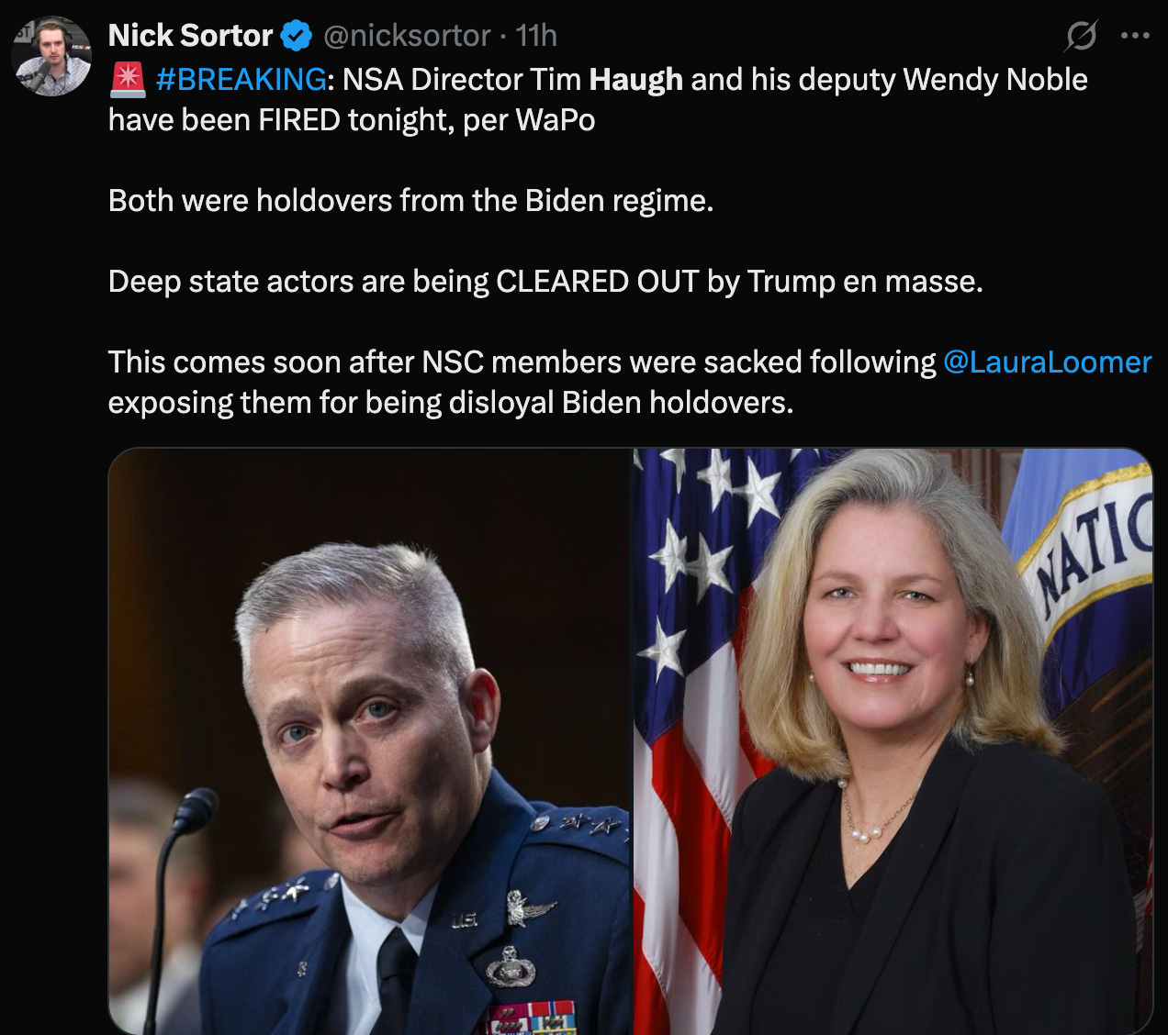Open the 11h timestamp permalink
The image size is (1168, 1035).
point(536,36)
